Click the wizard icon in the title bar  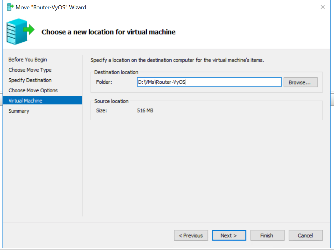click(10, 7)
